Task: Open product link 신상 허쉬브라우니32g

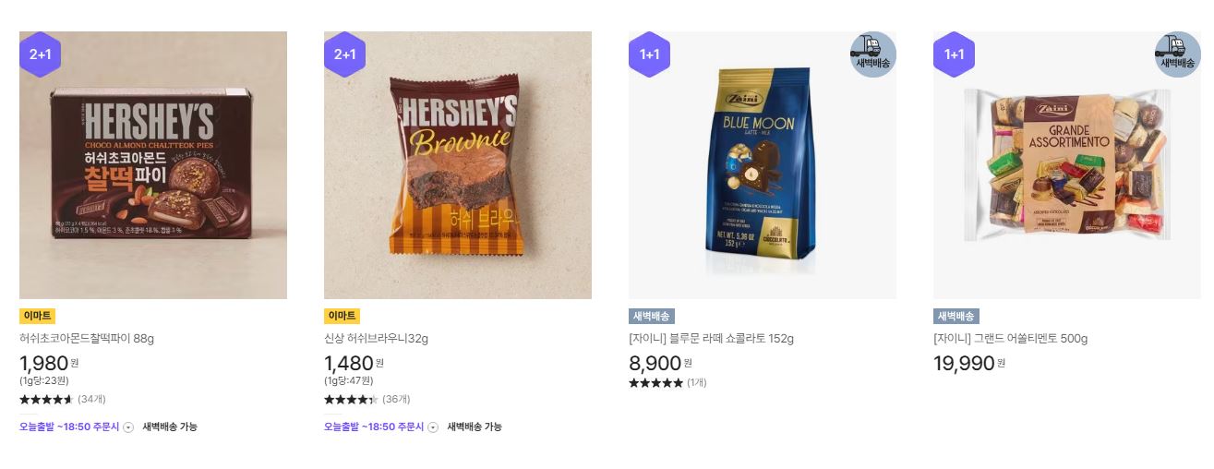Action: pos(377,339)
